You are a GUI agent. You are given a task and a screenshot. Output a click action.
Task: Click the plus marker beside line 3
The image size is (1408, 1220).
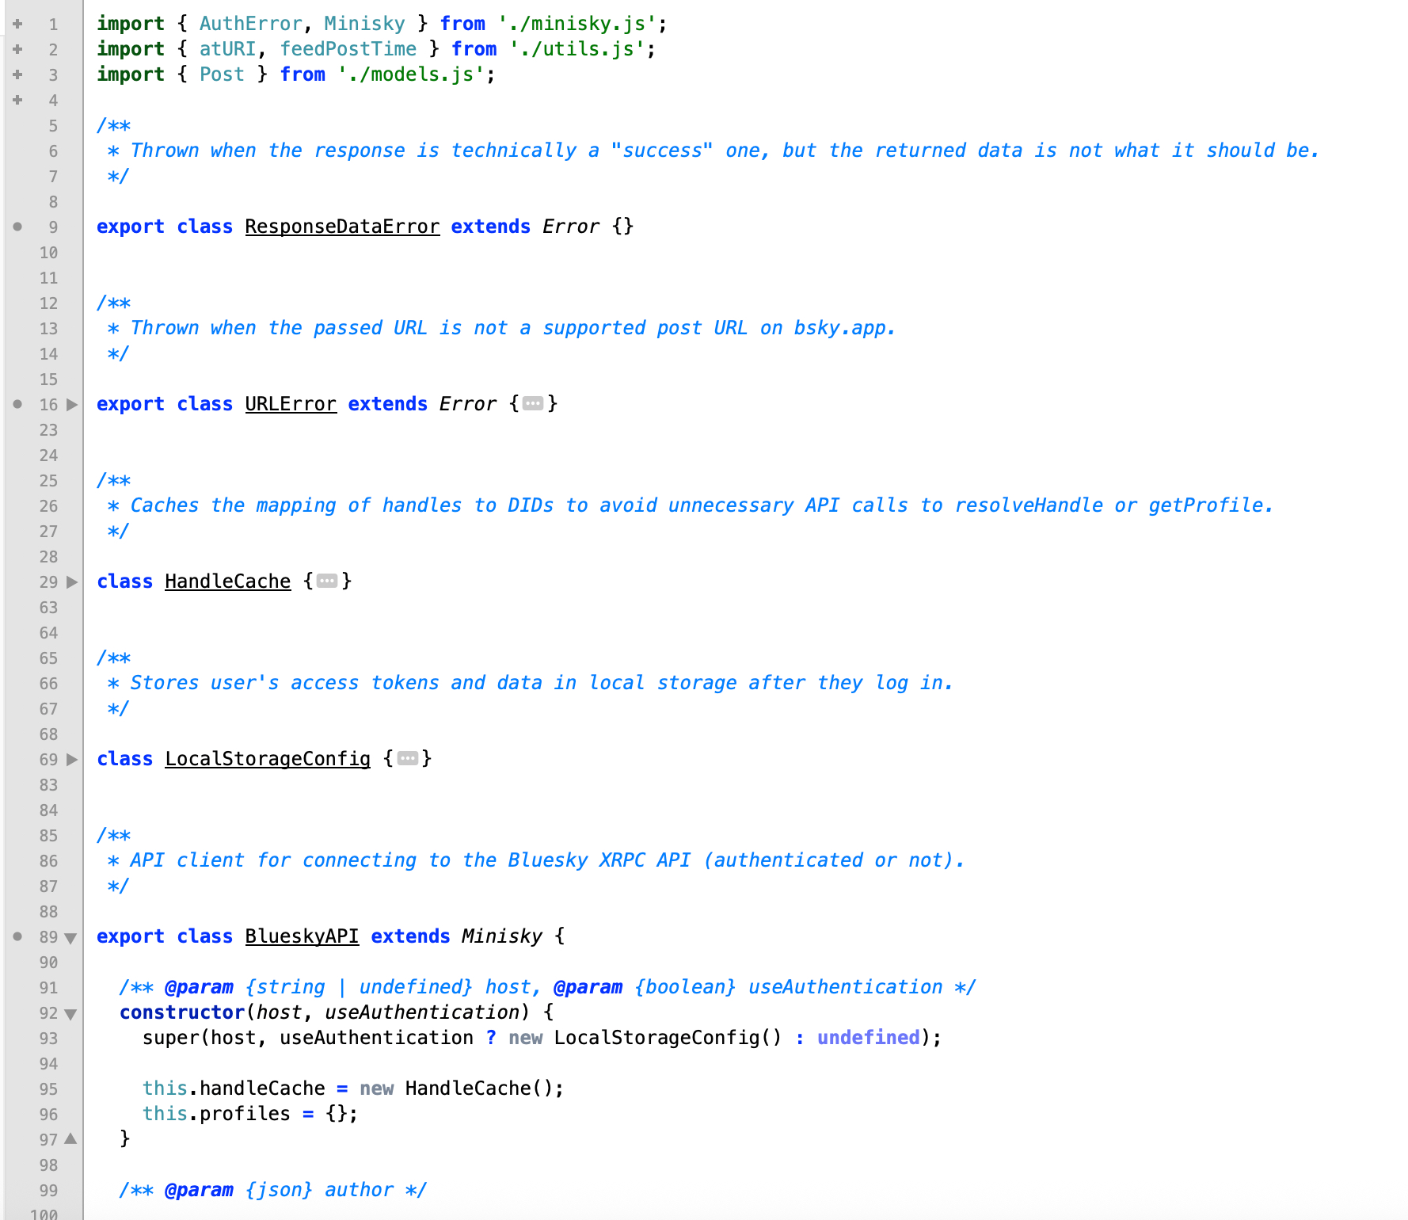click(x=17, y=74)
